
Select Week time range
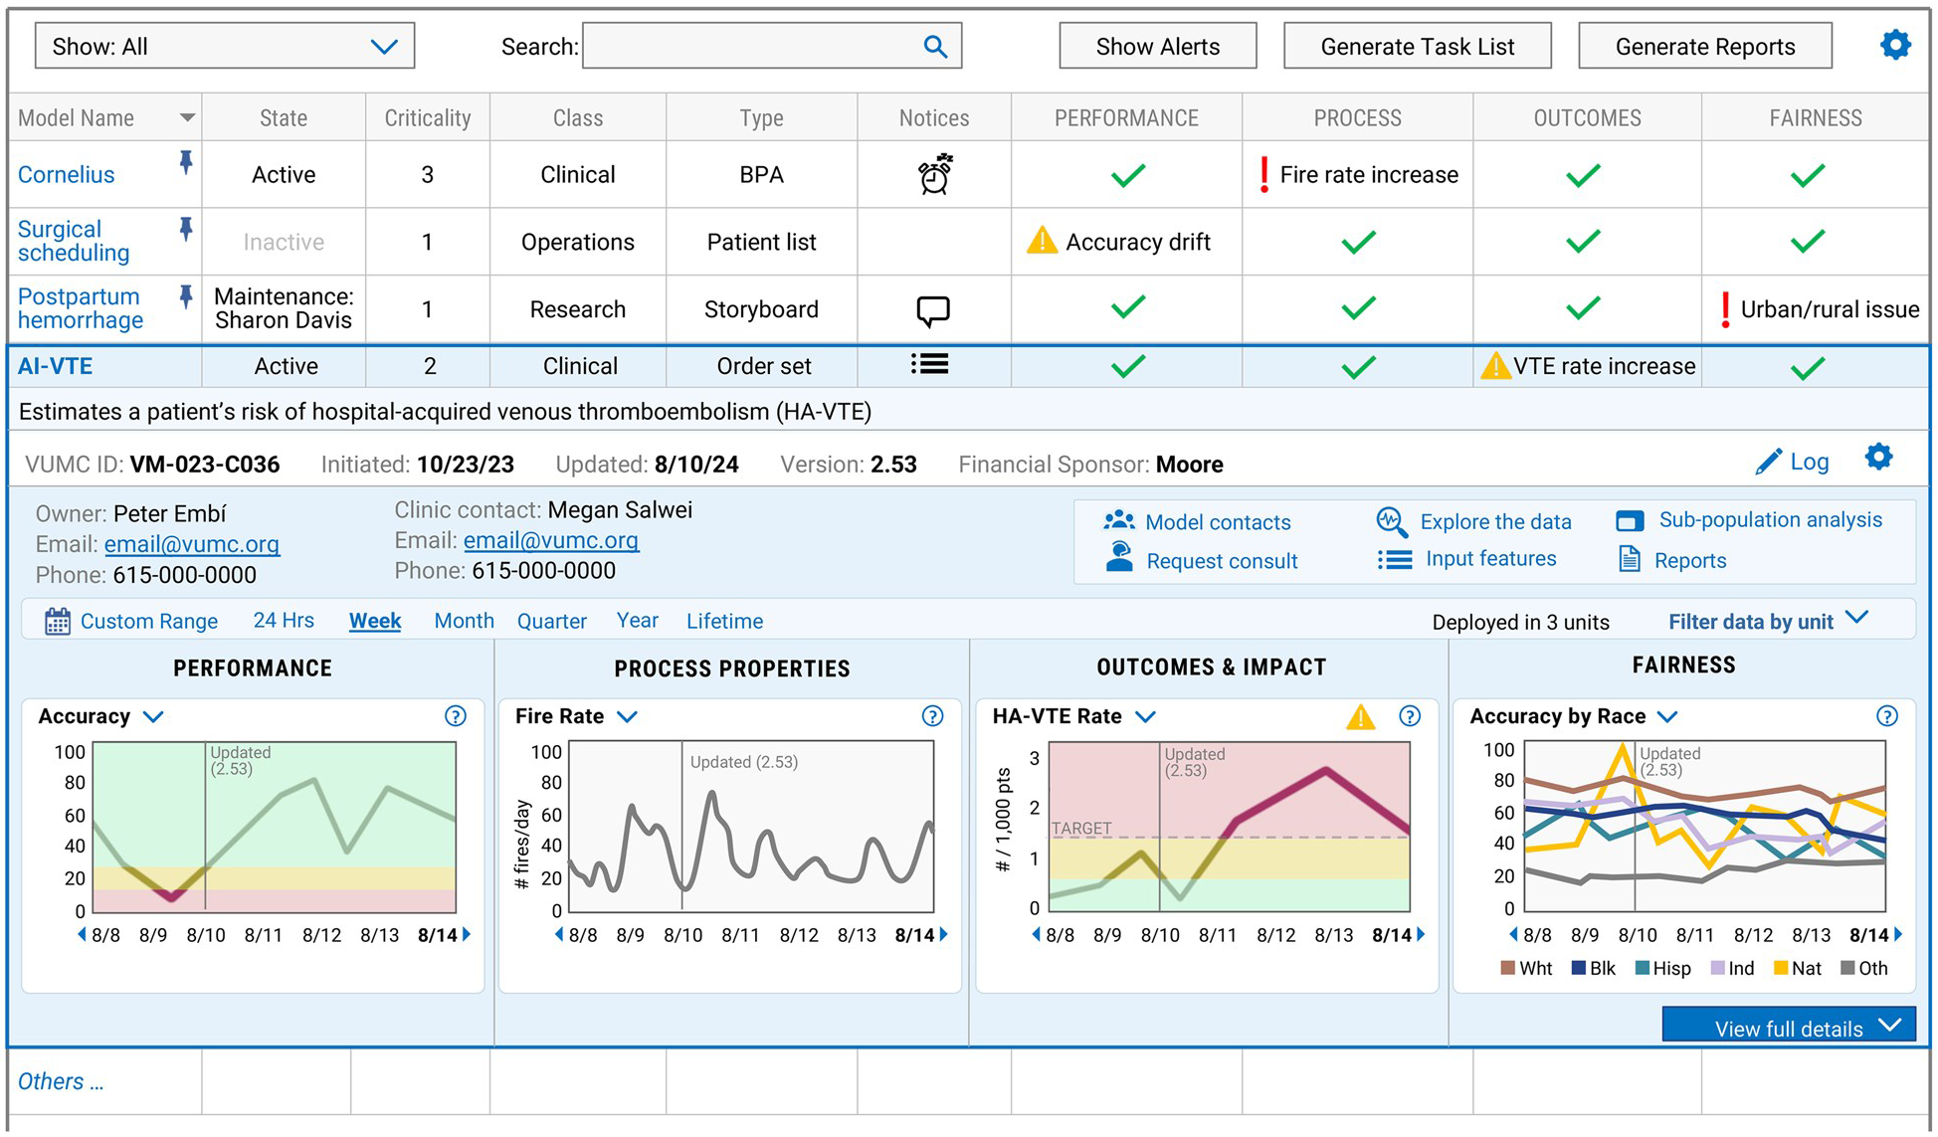[x=375, y=621]
